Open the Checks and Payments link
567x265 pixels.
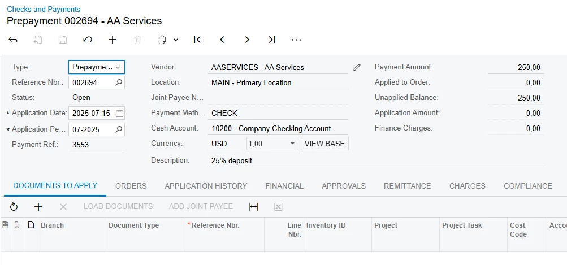coord(44,9)
